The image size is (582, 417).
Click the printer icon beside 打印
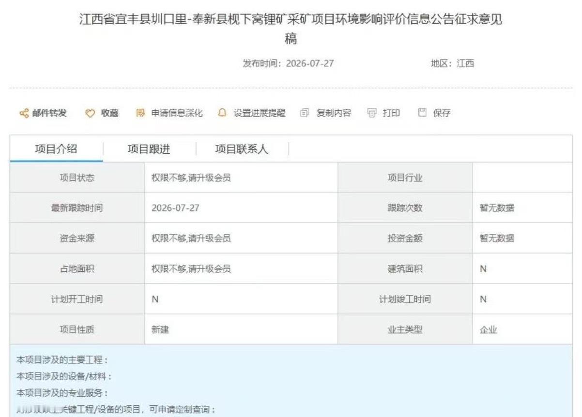(x=372, y=113)
